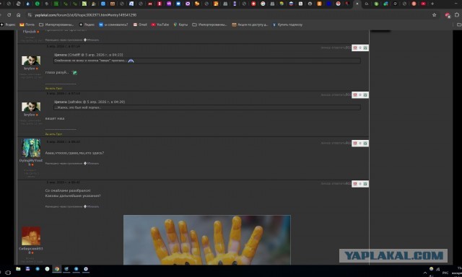Open 'Акция по доступу д...' bookmark

pyautogui.click(x=250, y=25)
